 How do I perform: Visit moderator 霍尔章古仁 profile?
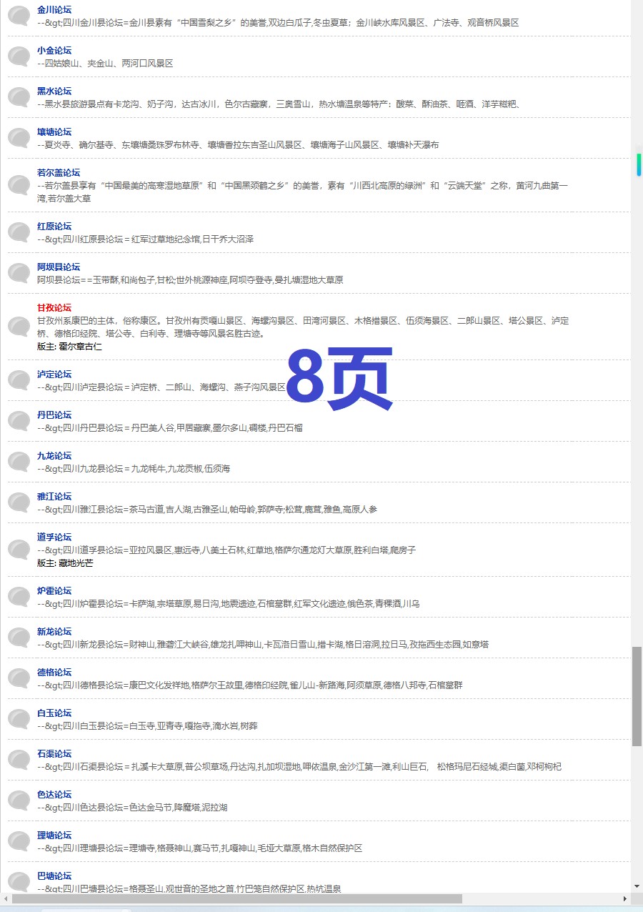coord(80,347)
